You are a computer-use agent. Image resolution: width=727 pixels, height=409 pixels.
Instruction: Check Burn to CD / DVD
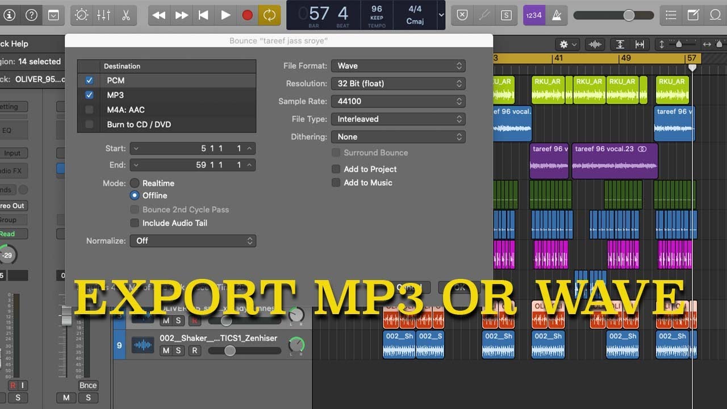tap(89, 124)
